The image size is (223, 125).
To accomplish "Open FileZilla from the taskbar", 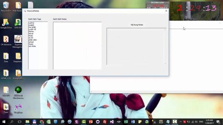I will tap(105, 122).
